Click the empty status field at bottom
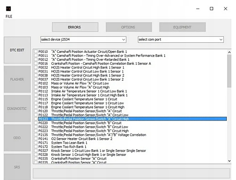This screenshot has height=180, width=236. pyautogui.click(x=132, y=173)
